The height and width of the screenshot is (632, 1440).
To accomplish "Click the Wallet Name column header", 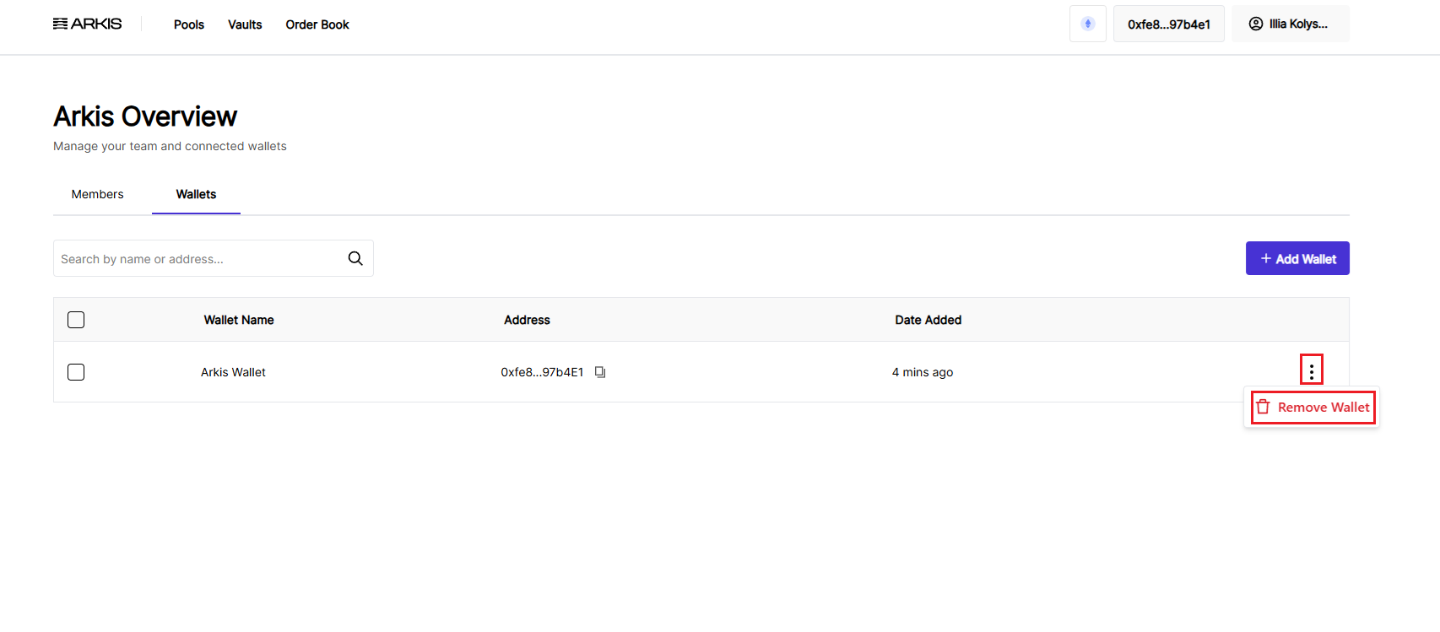I will coord(239,320).
